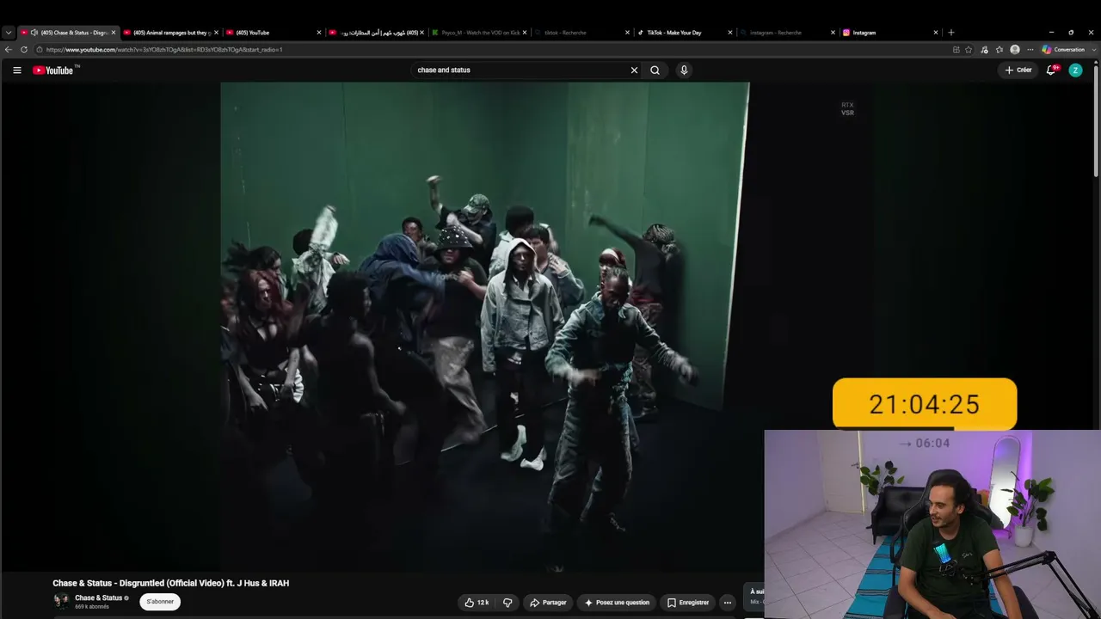The image size is (1101, 619).
Task: Click the video title text
Action: (x=170, y=583)
